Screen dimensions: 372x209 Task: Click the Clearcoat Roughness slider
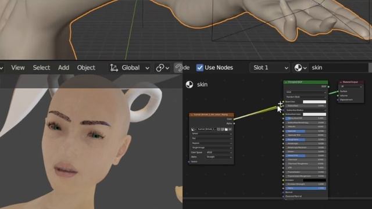point(306,164)
